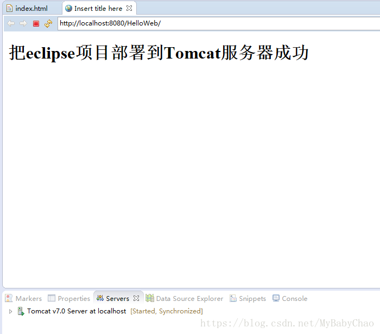Click the Properties tab icon
The image size is (380, 334).
coord(52,298)
